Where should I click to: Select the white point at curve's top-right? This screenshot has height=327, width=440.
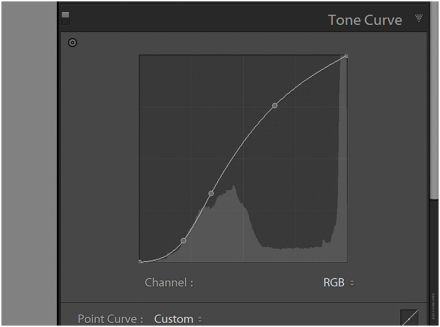coord(346,56)
